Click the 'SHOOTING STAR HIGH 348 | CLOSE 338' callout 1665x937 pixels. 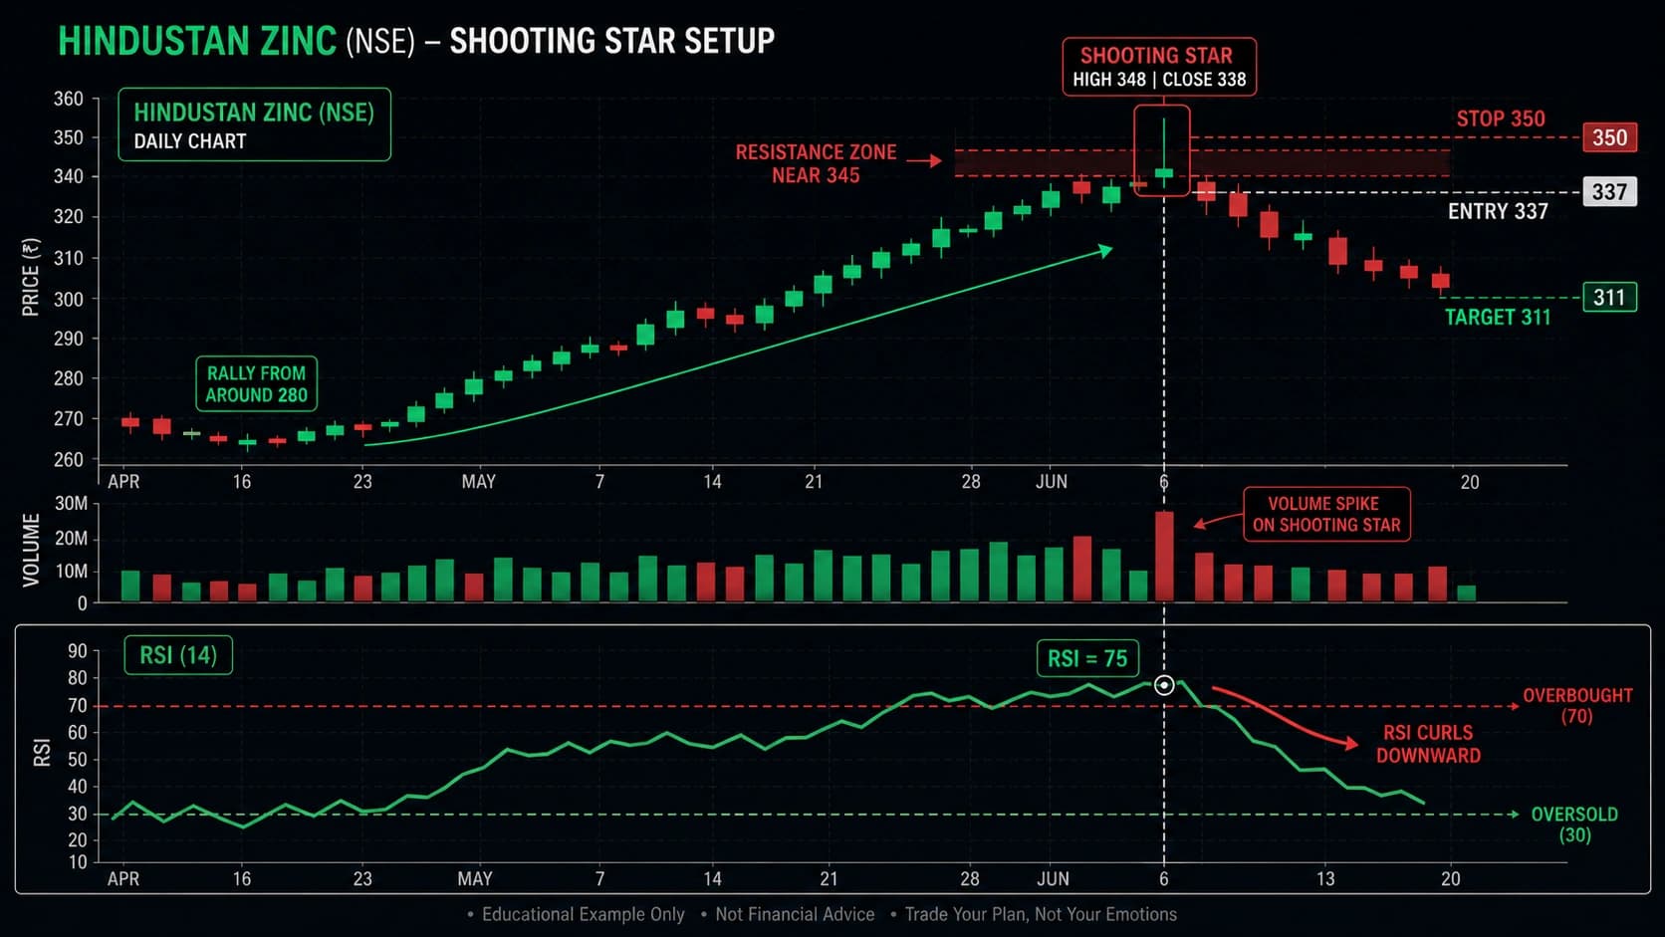coord(1159,67)
